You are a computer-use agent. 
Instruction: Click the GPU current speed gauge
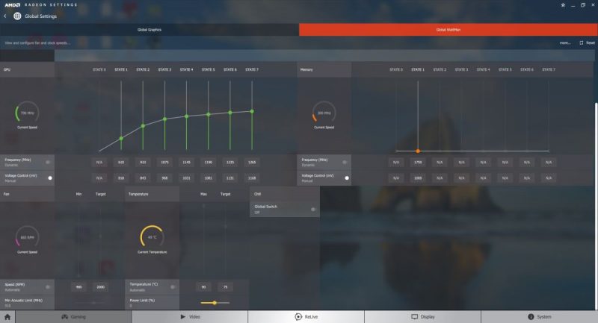tap(27, 113)
